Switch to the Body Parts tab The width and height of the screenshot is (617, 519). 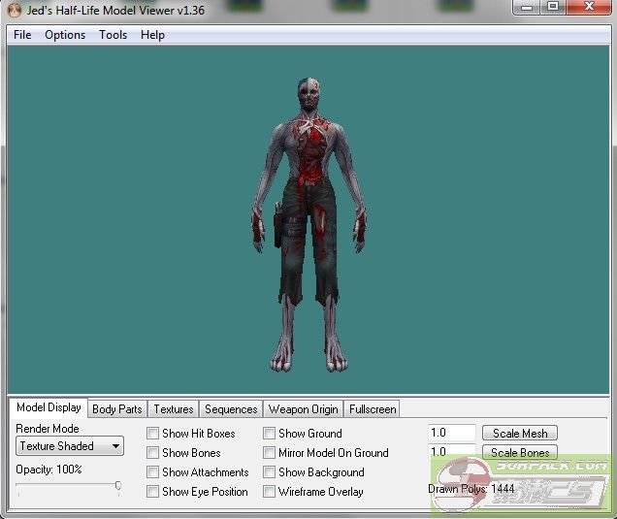116,409
